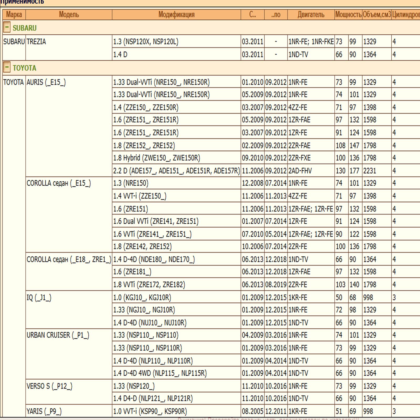Collapse the SUBARU group with minus icon
The width and height of the screenshot is (420, 420).
7,27
